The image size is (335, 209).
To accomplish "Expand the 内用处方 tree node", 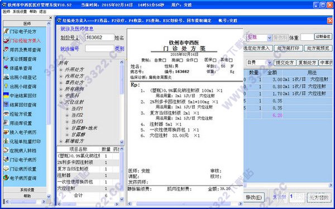I will click(61, 76).
